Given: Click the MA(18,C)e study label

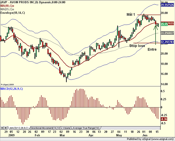Looking at the screenshot, I should [x=7, y=6].
